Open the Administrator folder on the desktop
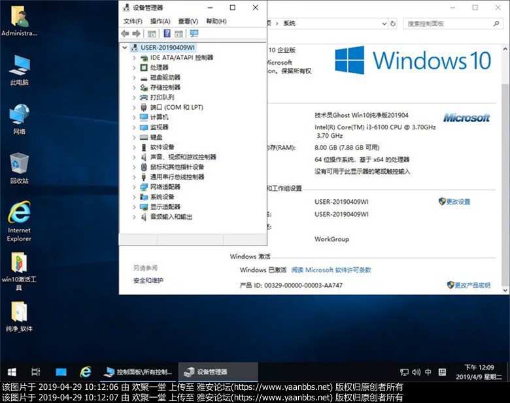Viewport: 510px width, 403px height. [19, 21]
